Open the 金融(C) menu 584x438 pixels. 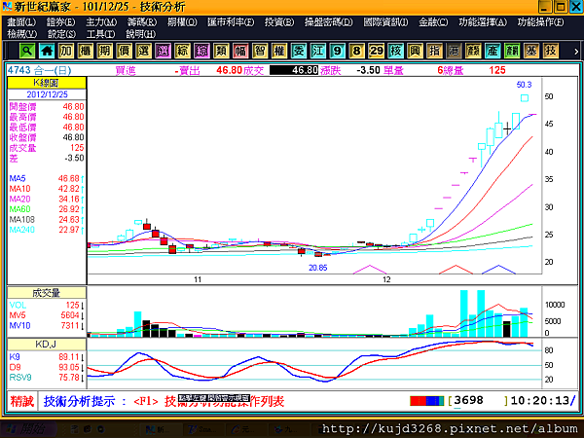pos(433,22)
